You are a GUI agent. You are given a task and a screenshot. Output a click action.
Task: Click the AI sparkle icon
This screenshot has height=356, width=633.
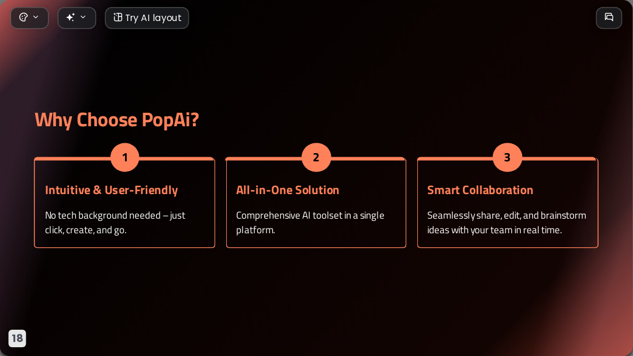(70, 17)
